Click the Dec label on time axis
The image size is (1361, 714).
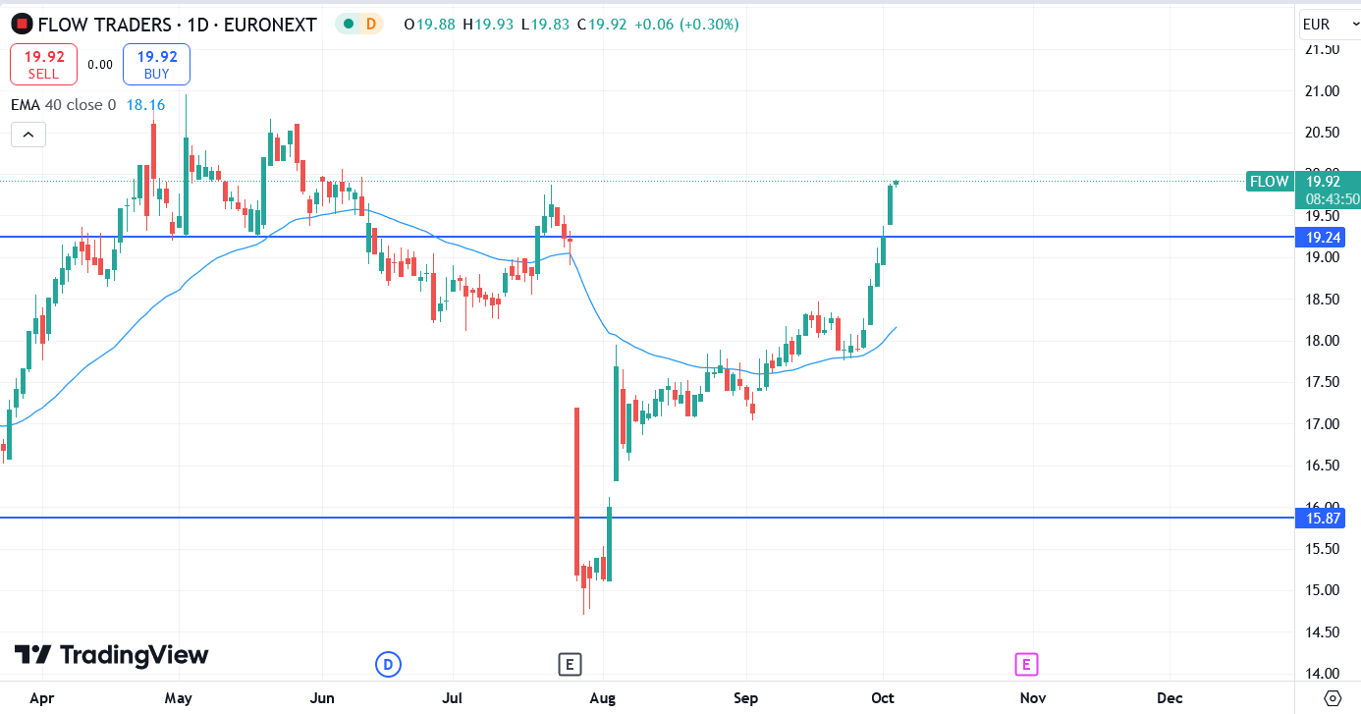pyautogui.click(x=1170, y=698)
